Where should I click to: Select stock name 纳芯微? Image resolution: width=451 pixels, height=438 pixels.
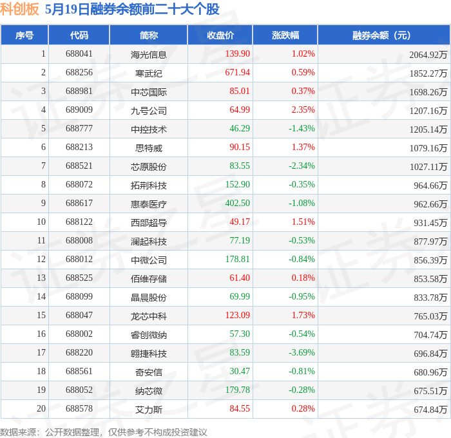(x=149, y=391)
